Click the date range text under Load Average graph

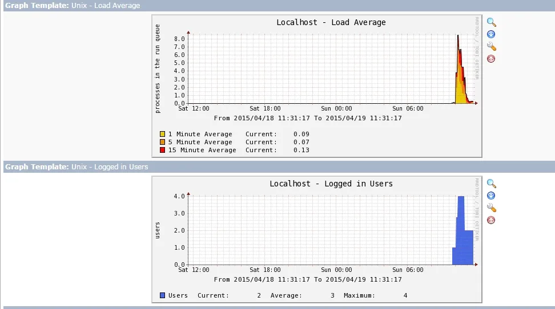[308, 118]
